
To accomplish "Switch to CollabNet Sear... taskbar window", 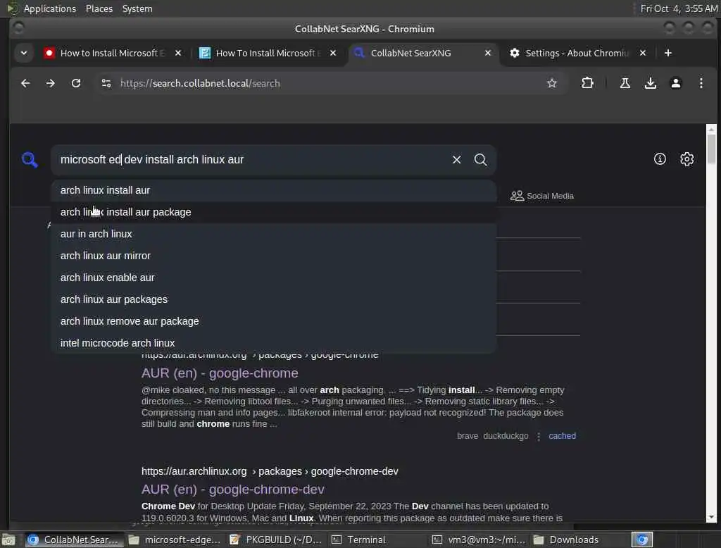I will click(73, 540).
